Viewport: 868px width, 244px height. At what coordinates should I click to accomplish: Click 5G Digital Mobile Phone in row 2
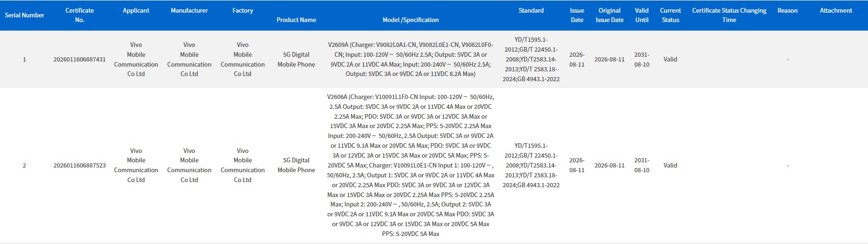tap(296, 165)
